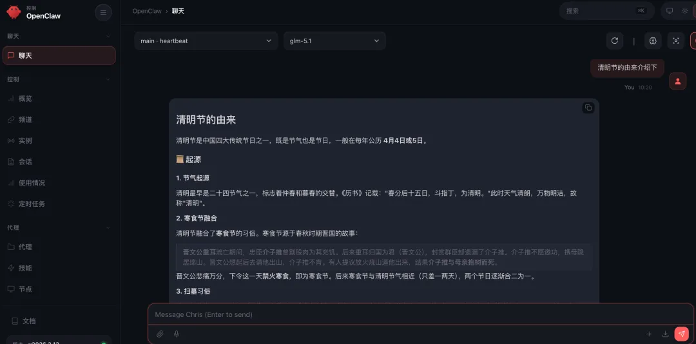This screenshot has height=344, width=696.
Task: Open 频道 channels page
Action: [x=59, y=120]
